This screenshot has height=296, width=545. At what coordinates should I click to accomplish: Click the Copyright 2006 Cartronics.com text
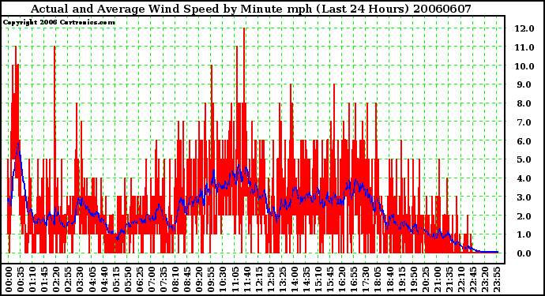pos(58,23)
